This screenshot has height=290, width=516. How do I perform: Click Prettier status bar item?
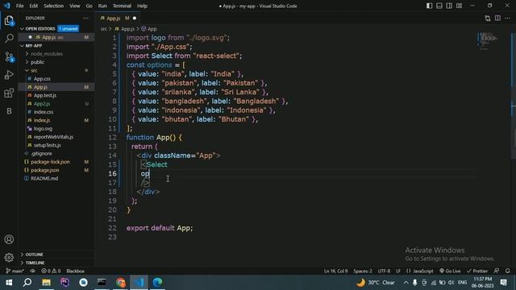coord(476,271)
